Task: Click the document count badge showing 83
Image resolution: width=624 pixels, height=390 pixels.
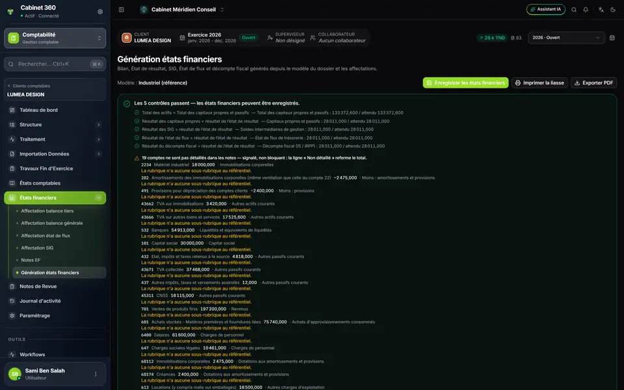Action: [x=516, y=38]
